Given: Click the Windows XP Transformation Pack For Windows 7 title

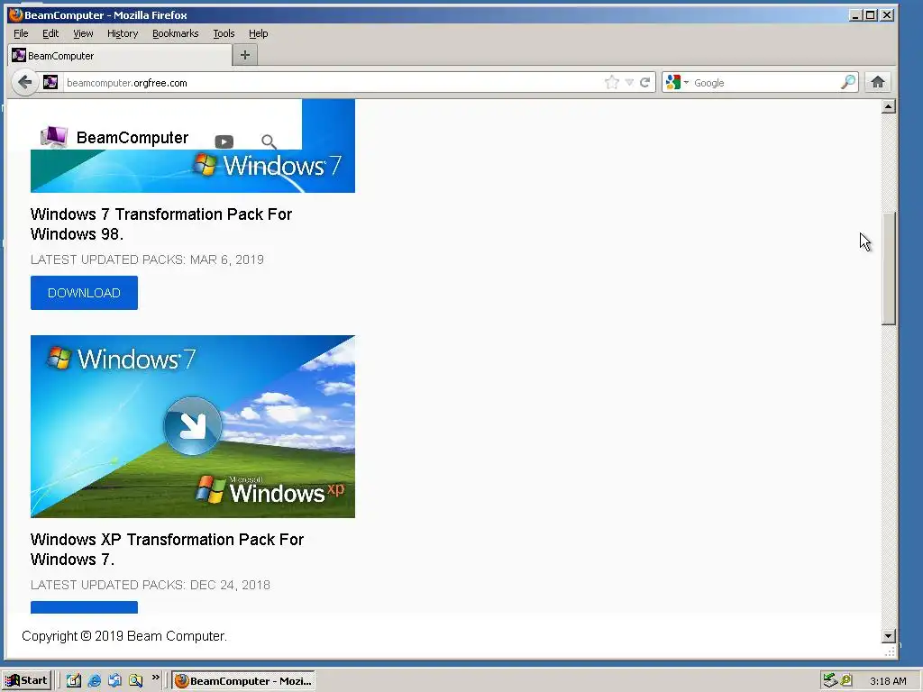Looking at the screenshot, I should (167, 549).
